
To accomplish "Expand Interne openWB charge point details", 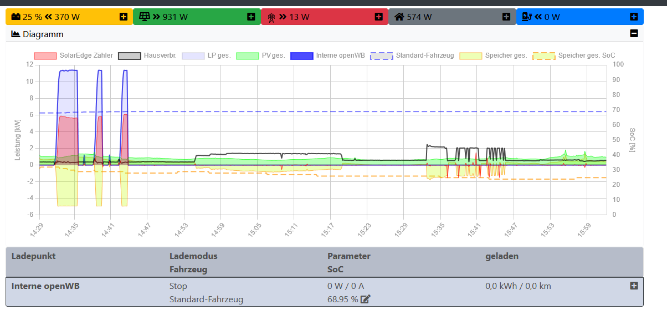I will click(x=634, y=286).
